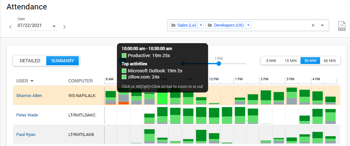Click the 8 AM slider handle
The image size is (350, 146).
click(183, 64)
